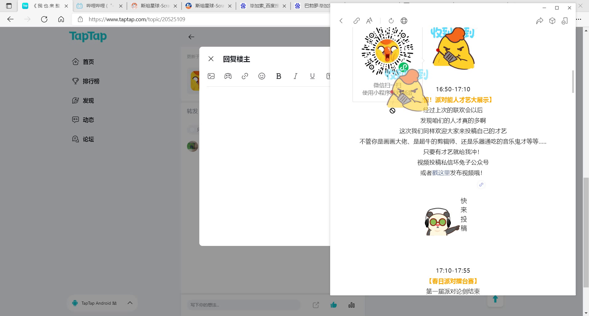Insert a hyperlink in the reply editor

245,76
